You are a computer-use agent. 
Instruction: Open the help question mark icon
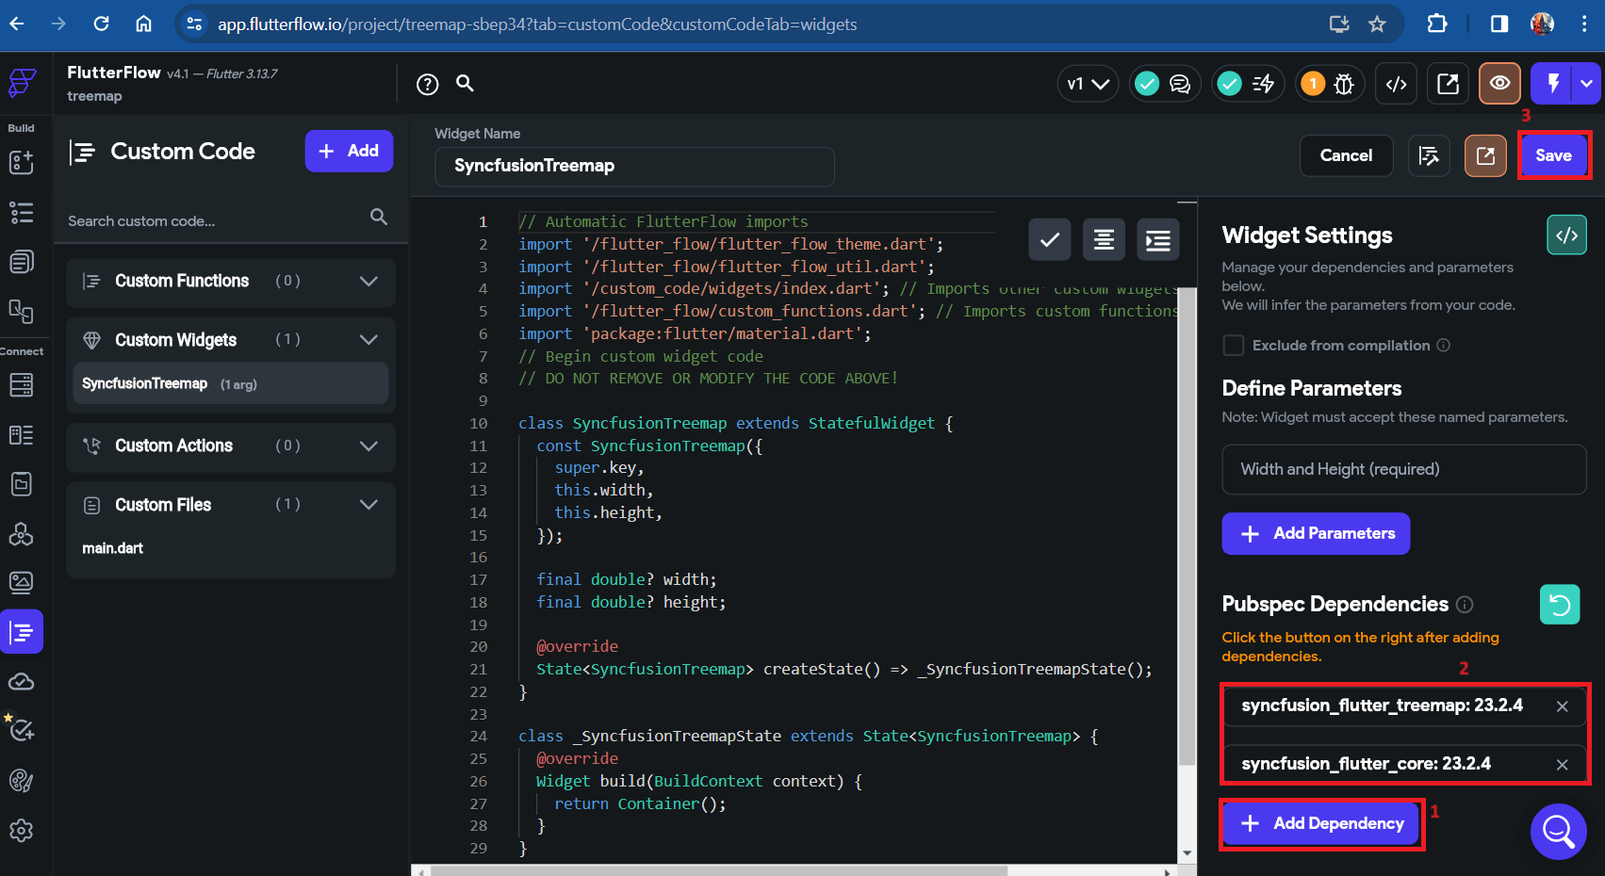(428, 85)
